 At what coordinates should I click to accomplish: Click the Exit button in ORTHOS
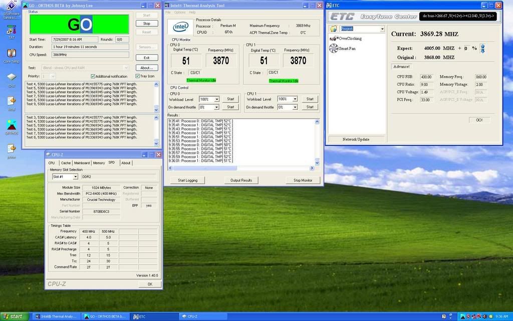click(147, 58)
